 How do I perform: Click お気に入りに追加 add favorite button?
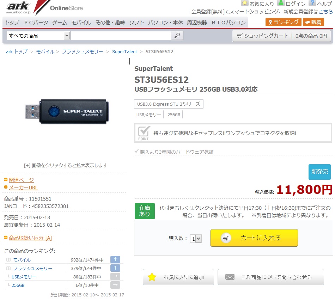178,277
